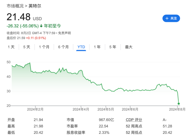This screenshot has width=192, height=139.
Task: Click the 关注 follow button
Action: click(171, 18)
